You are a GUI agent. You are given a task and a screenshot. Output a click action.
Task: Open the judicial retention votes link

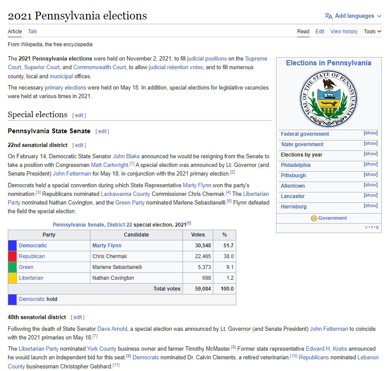point(176,67)
